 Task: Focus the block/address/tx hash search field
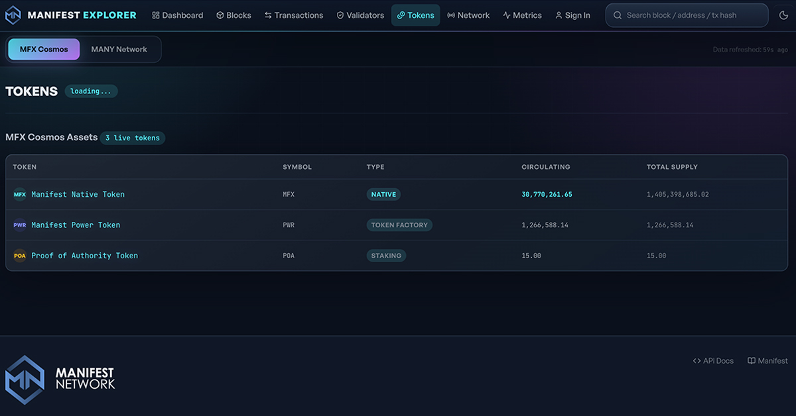[x=687, y=15]
